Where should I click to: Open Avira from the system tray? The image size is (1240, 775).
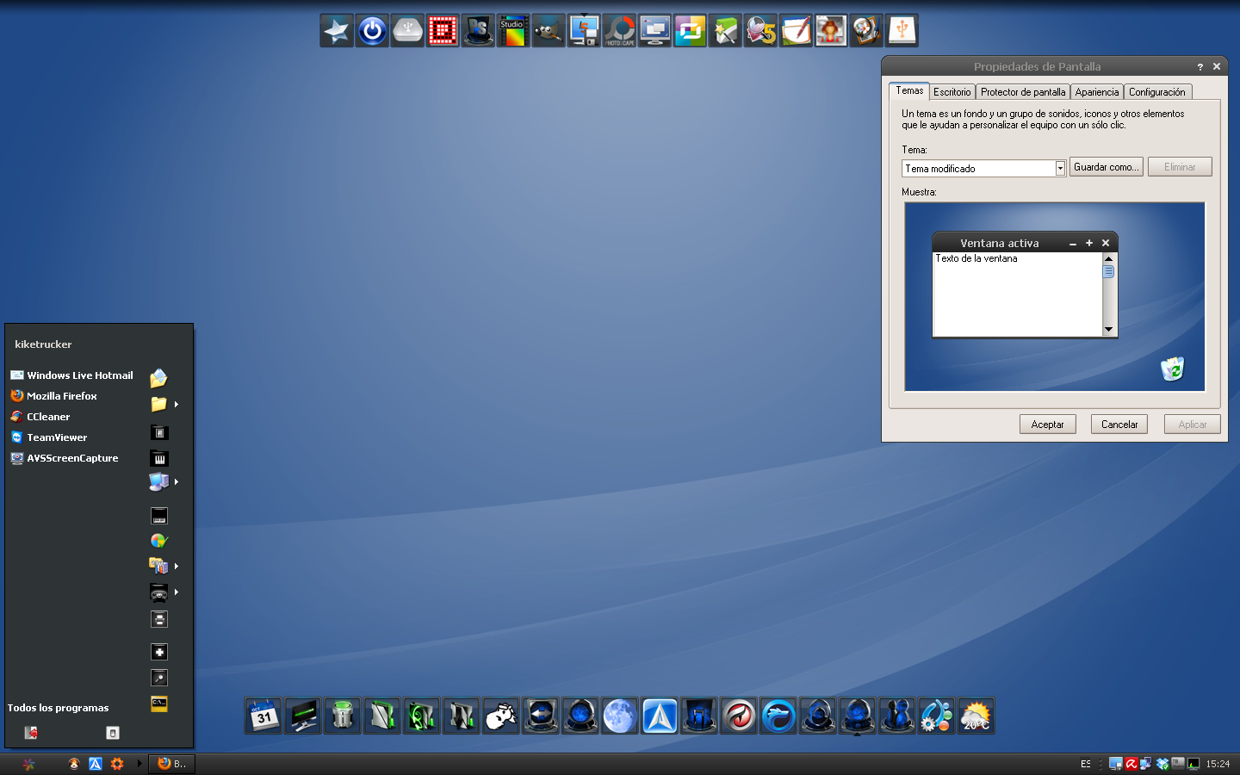click(1131, 764)
